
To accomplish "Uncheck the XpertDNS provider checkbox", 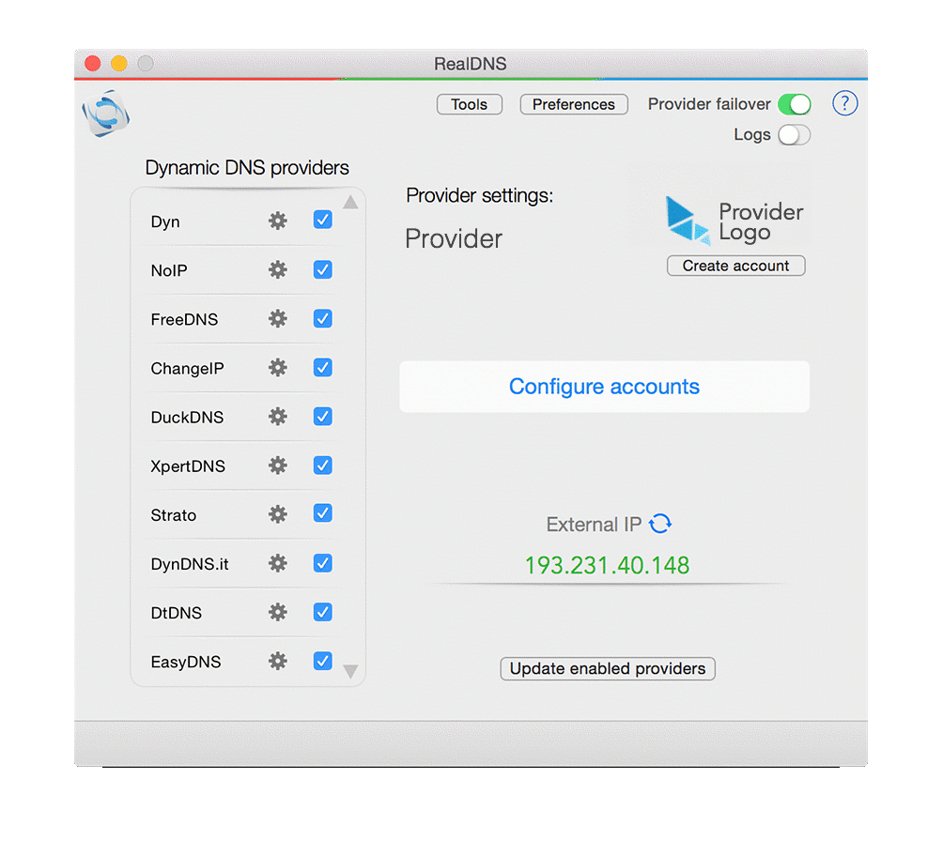I will 322,465.
